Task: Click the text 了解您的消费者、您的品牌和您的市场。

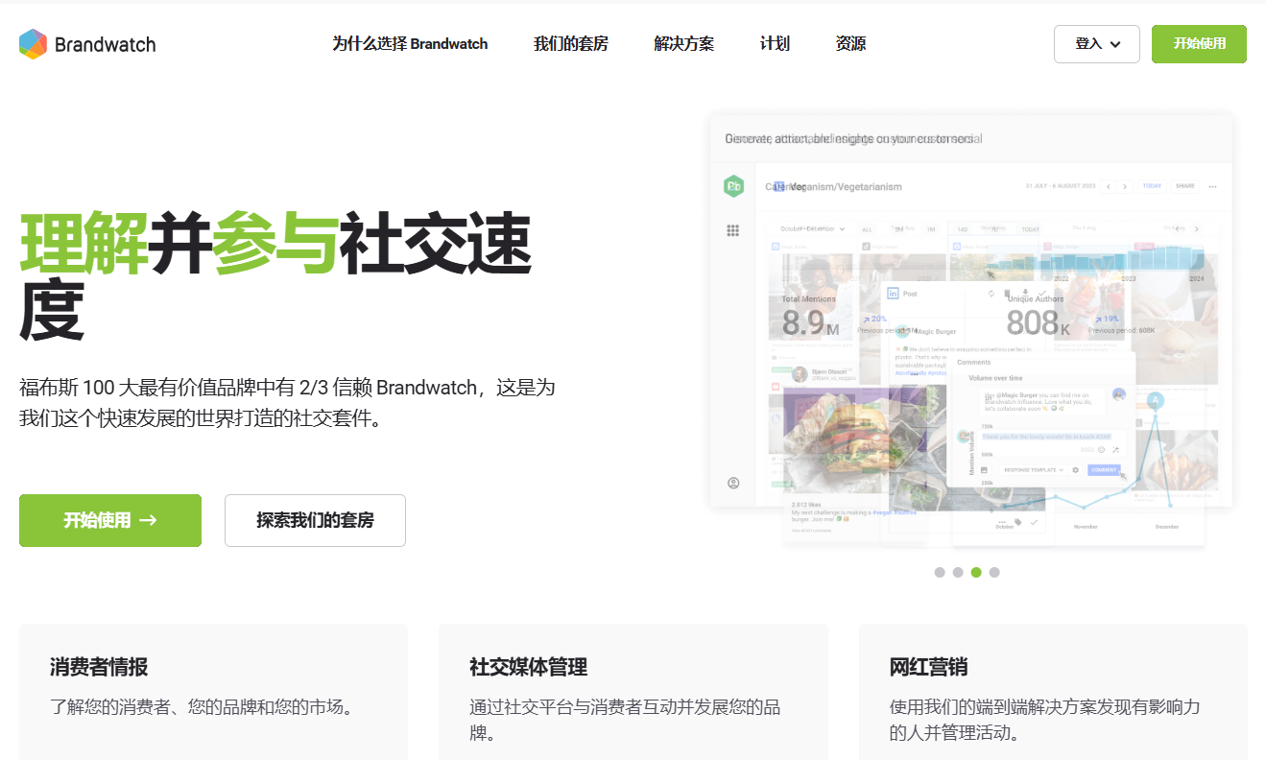Action: point(203,707)
